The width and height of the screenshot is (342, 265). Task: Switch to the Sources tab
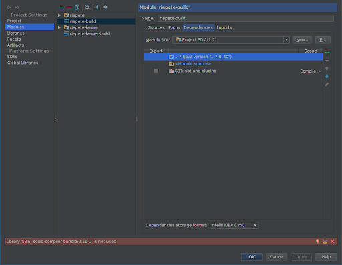pos(156,27)
